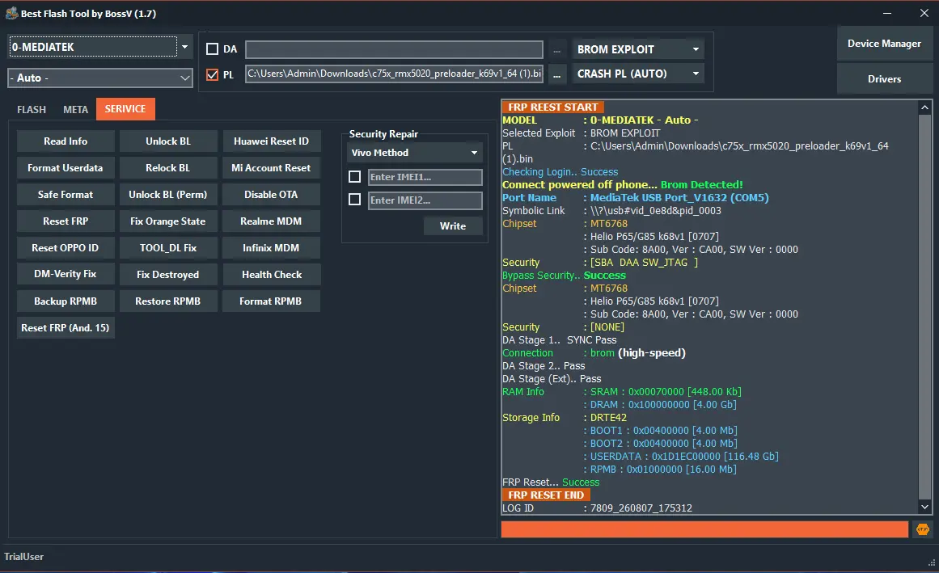Click the Realme MDM button
This screenshot has width=939, height=573.
(x=271, y=221)
